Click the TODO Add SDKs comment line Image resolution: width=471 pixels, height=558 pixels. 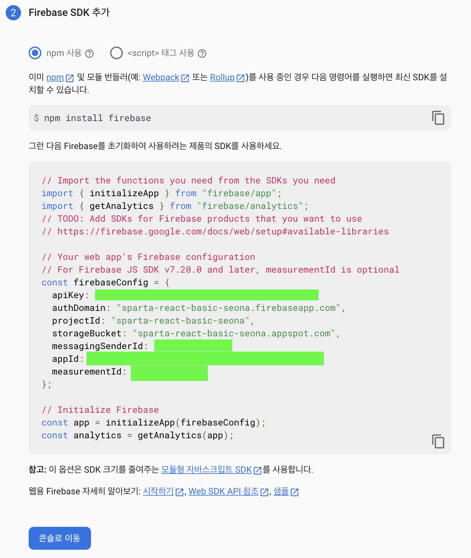click(x=202, y=219)
